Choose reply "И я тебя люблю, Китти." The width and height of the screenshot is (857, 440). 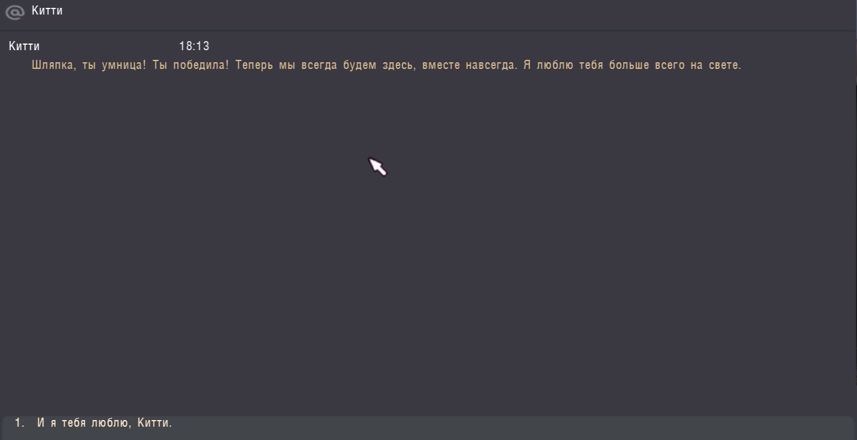105,422
